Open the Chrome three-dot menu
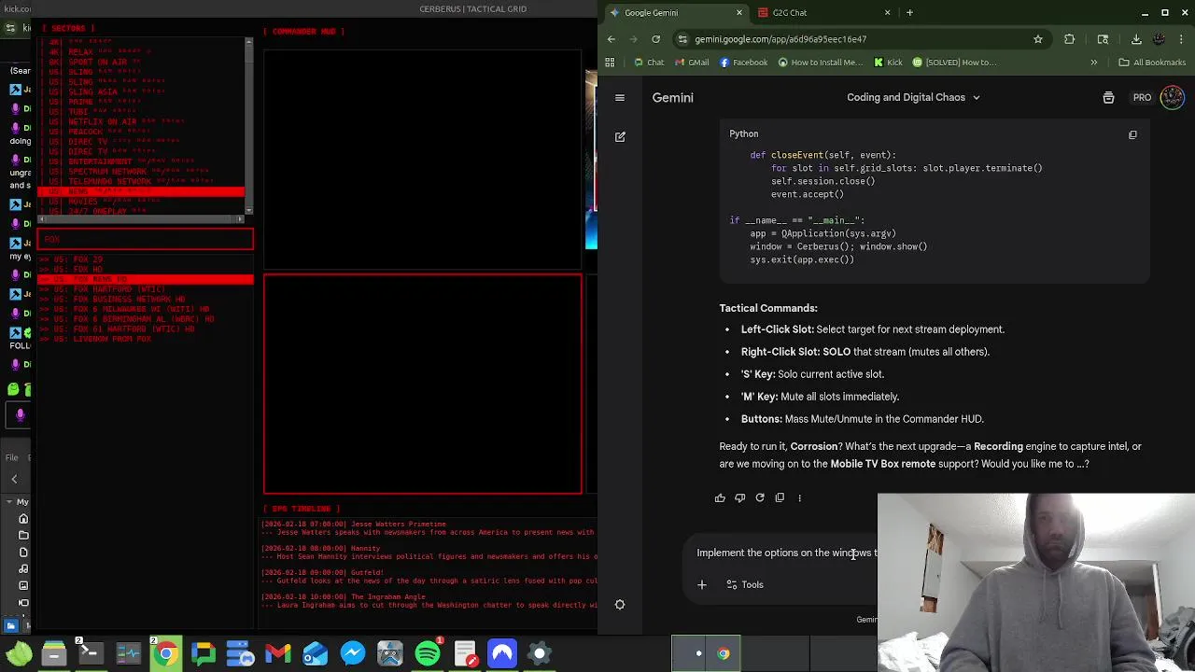This screenshot has height=672, width=1195. [1182, 39]
